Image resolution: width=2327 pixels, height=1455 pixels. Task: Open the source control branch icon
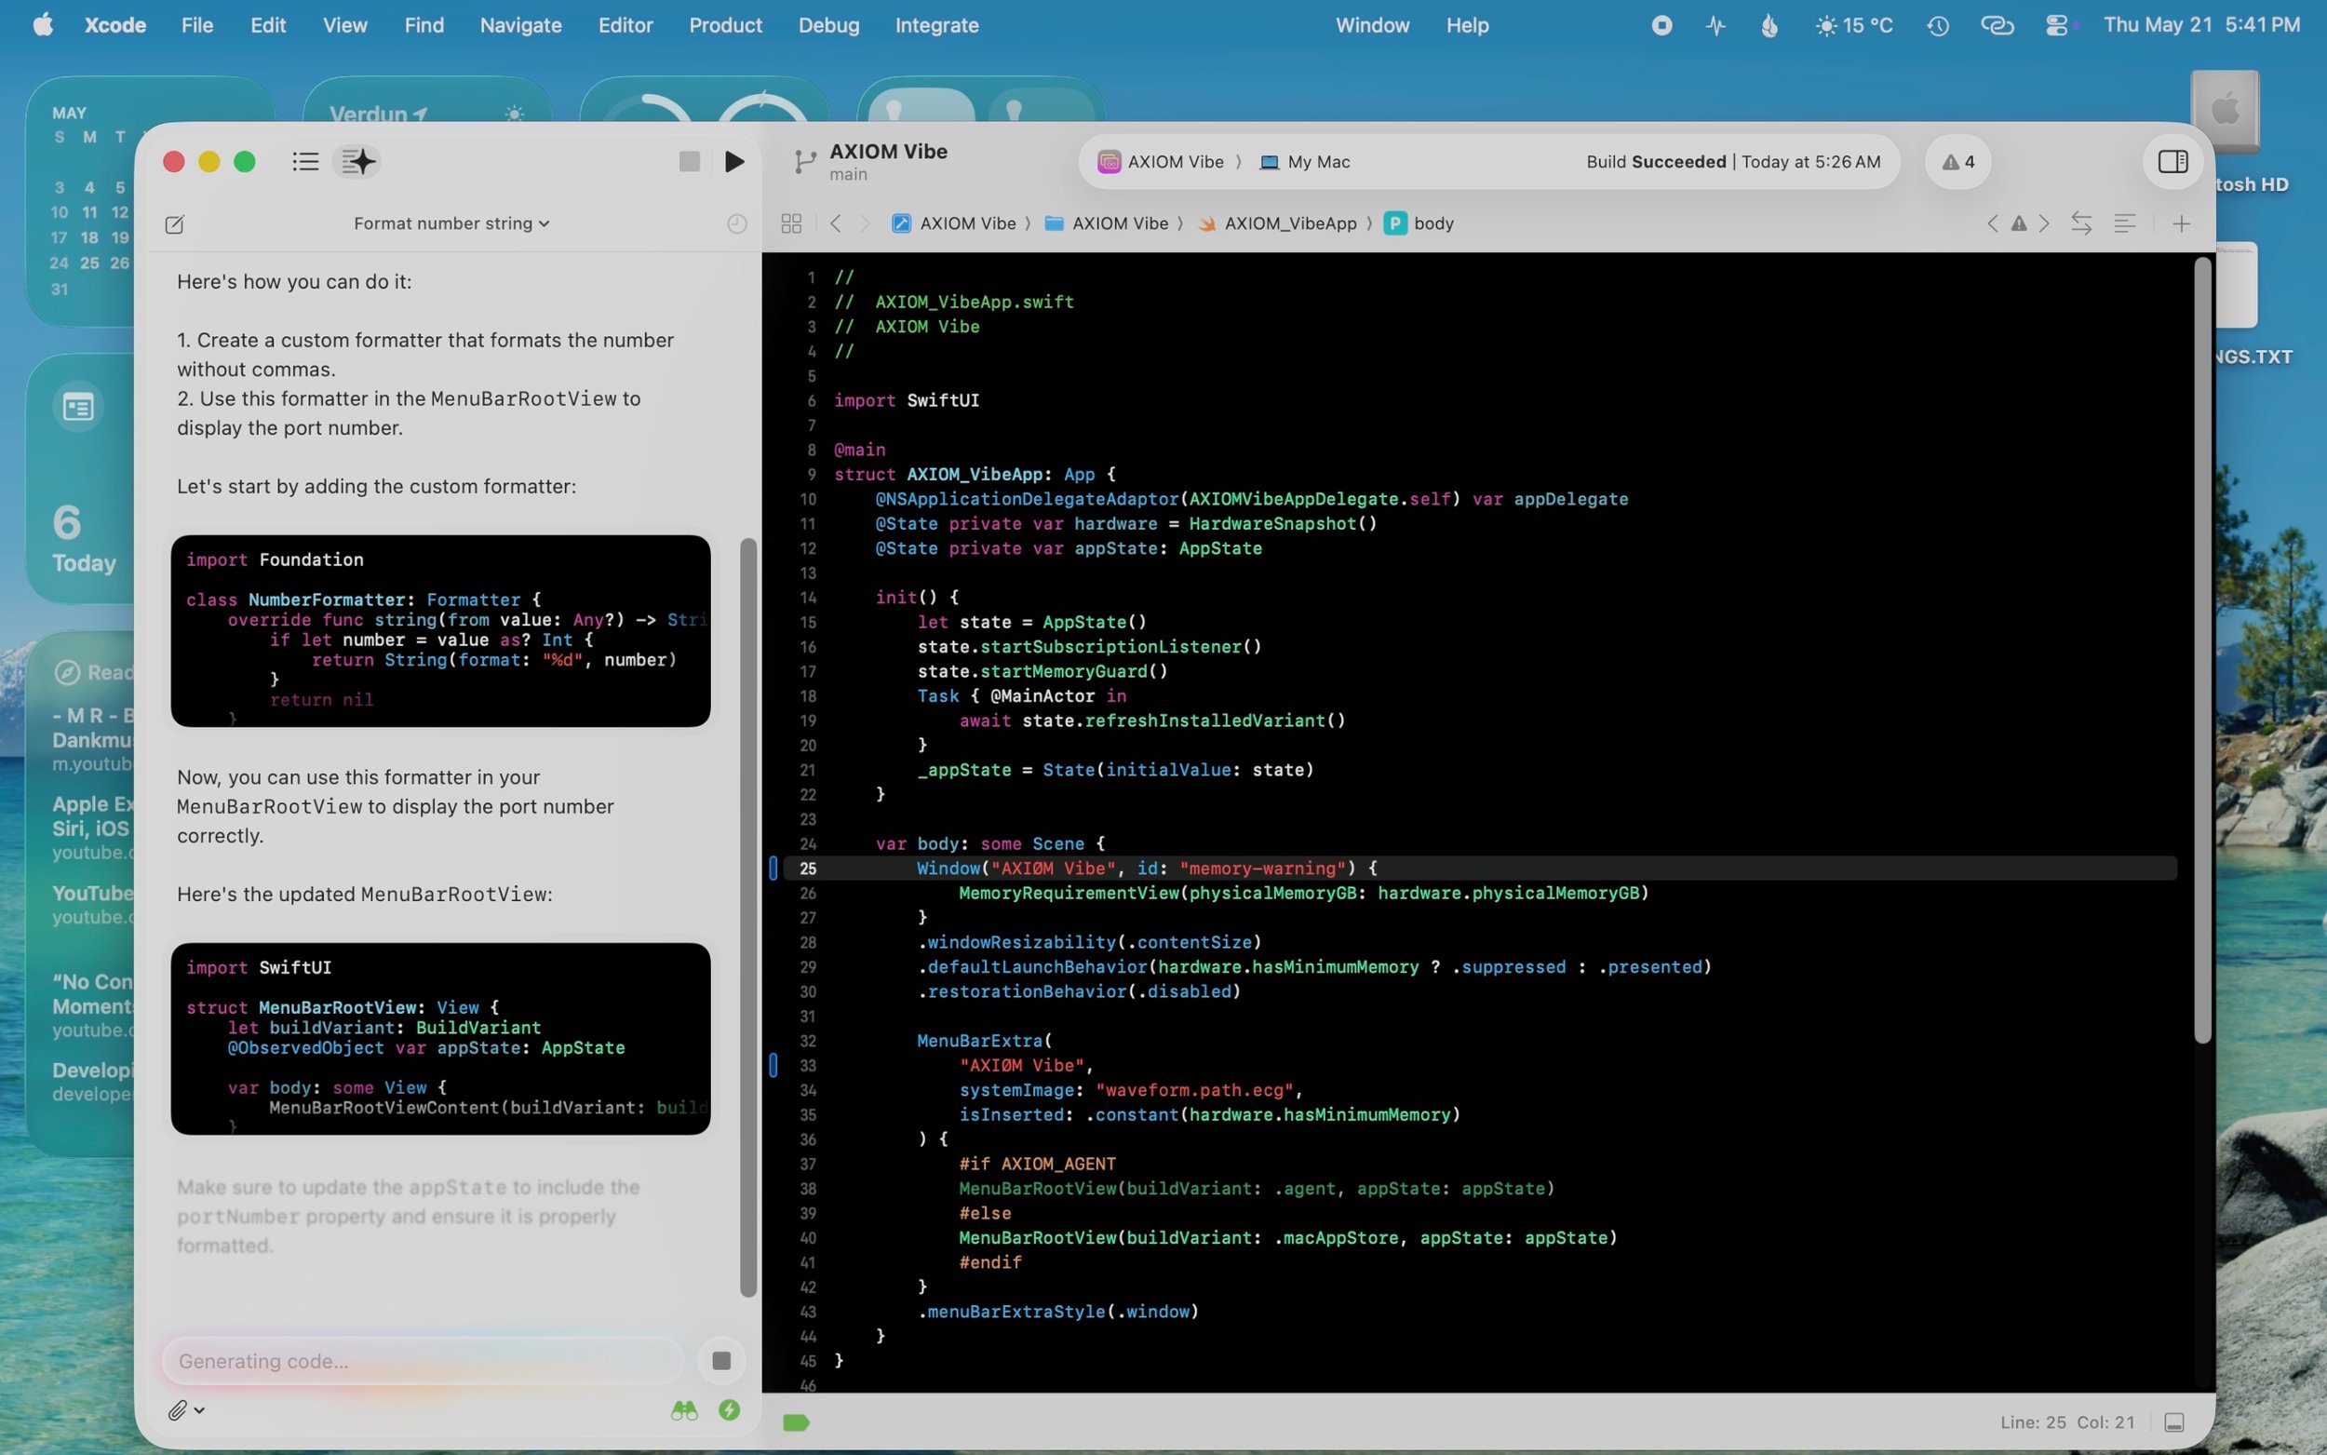pyautogui.click(x=805, y=162)
